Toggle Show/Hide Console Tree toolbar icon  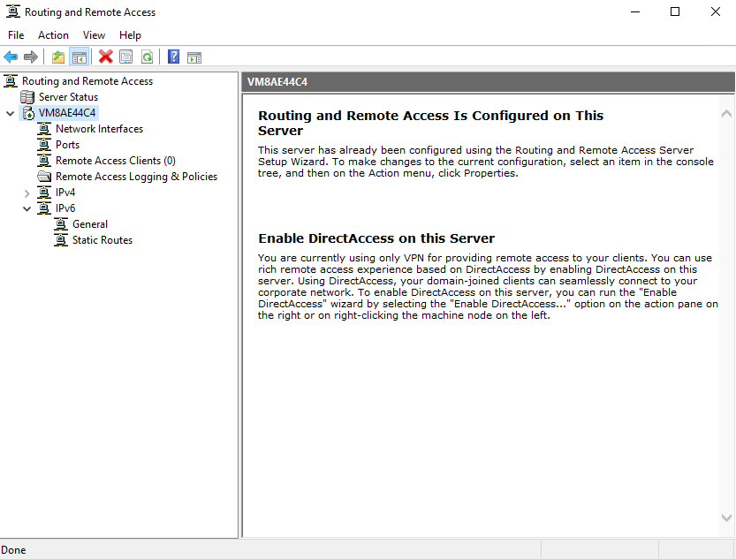pos(80,57)
